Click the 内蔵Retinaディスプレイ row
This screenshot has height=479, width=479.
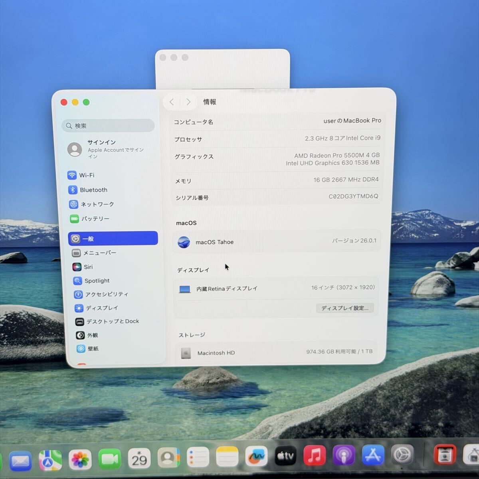(x=277, y=288)
